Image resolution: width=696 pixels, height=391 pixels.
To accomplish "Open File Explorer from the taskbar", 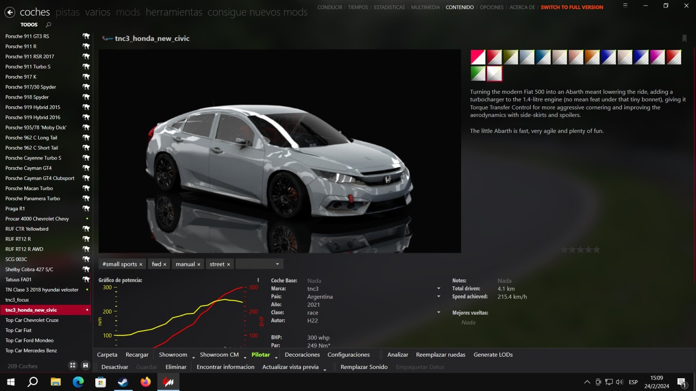I will pyautogui.click(x=56, y=382).
